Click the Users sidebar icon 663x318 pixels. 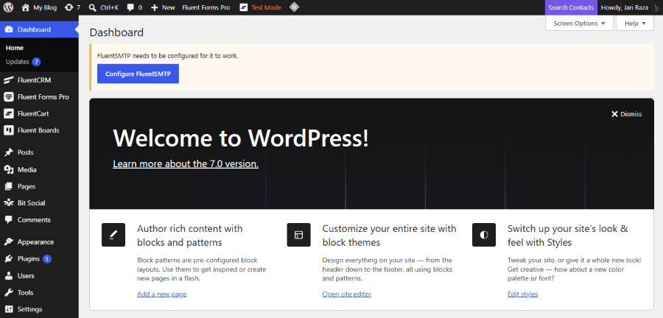pos(8,276)
